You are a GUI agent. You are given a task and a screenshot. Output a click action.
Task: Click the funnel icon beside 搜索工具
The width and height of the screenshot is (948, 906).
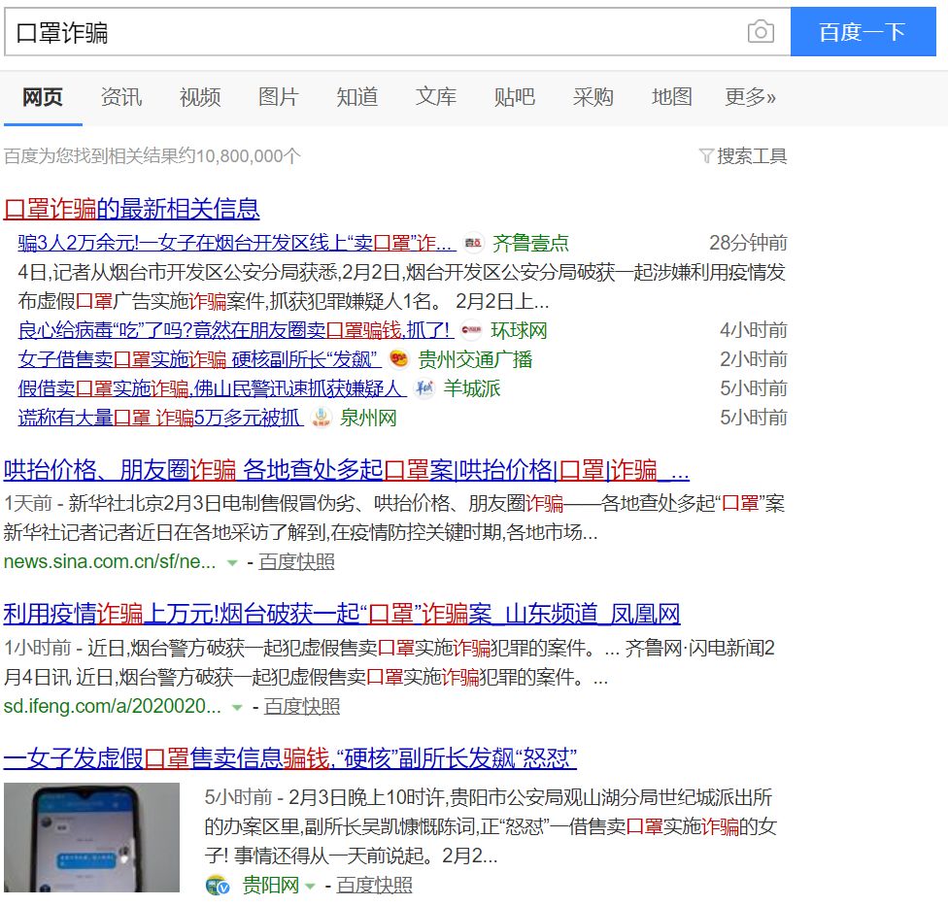pos(706,156)
